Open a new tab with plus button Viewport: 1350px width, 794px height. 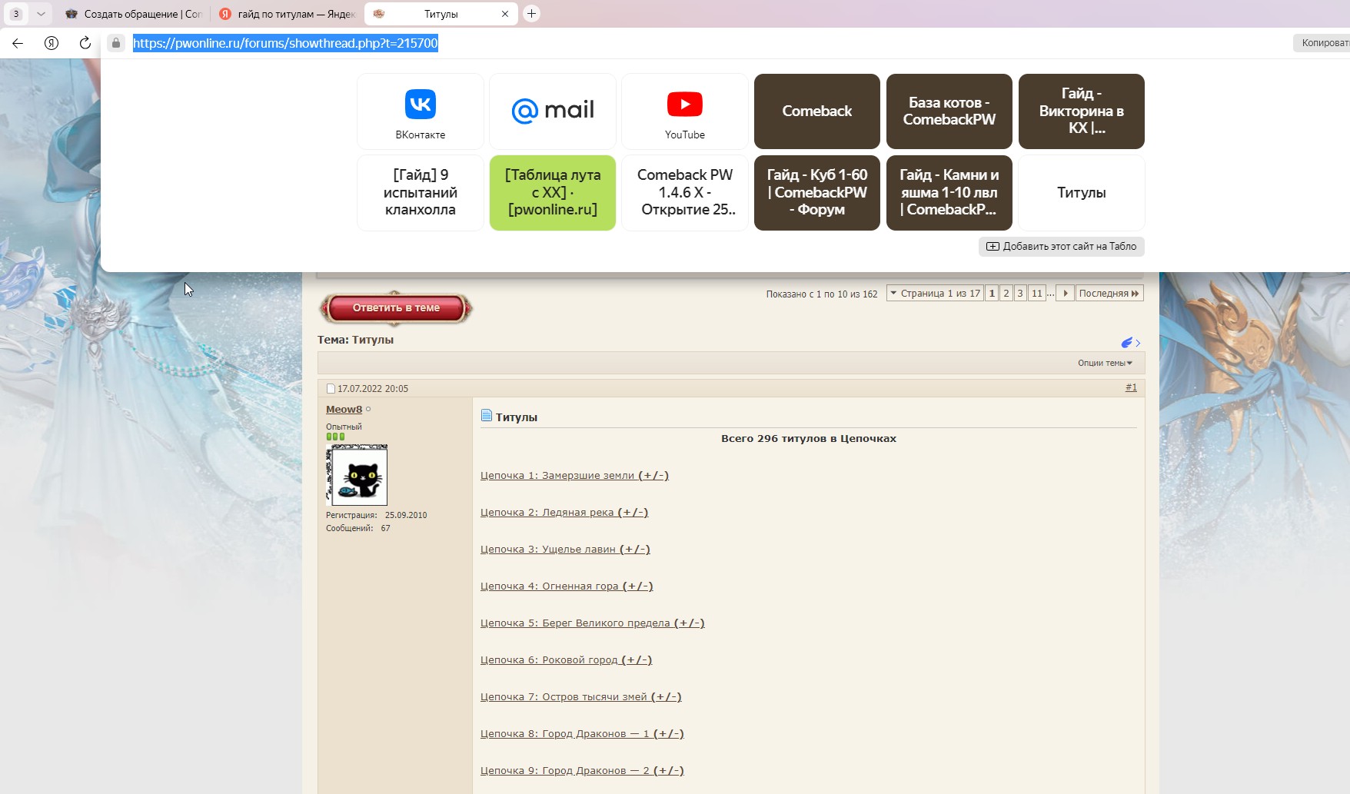pos(531,14)
